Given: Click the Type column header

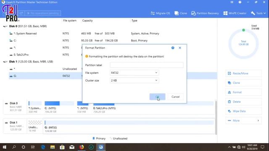Looking at the screenshot, I should click(x=134, y=21).
